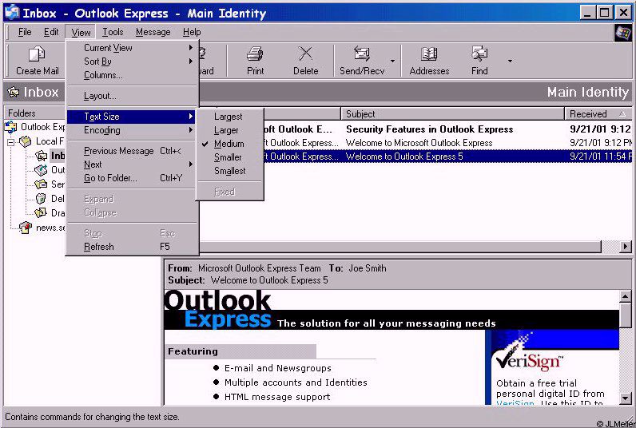
Task: Sort messages by Subject column header
Action: tap(453, 114)
